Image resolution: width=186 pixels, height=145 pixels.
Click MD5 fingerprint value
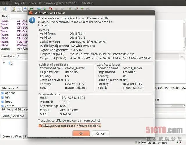pos(102,54)
